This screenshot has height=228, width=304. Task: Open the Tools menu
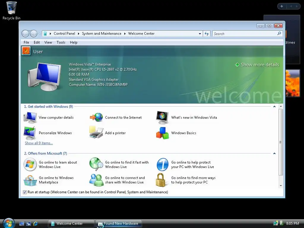pyautogui.click(x=61, y=42)
